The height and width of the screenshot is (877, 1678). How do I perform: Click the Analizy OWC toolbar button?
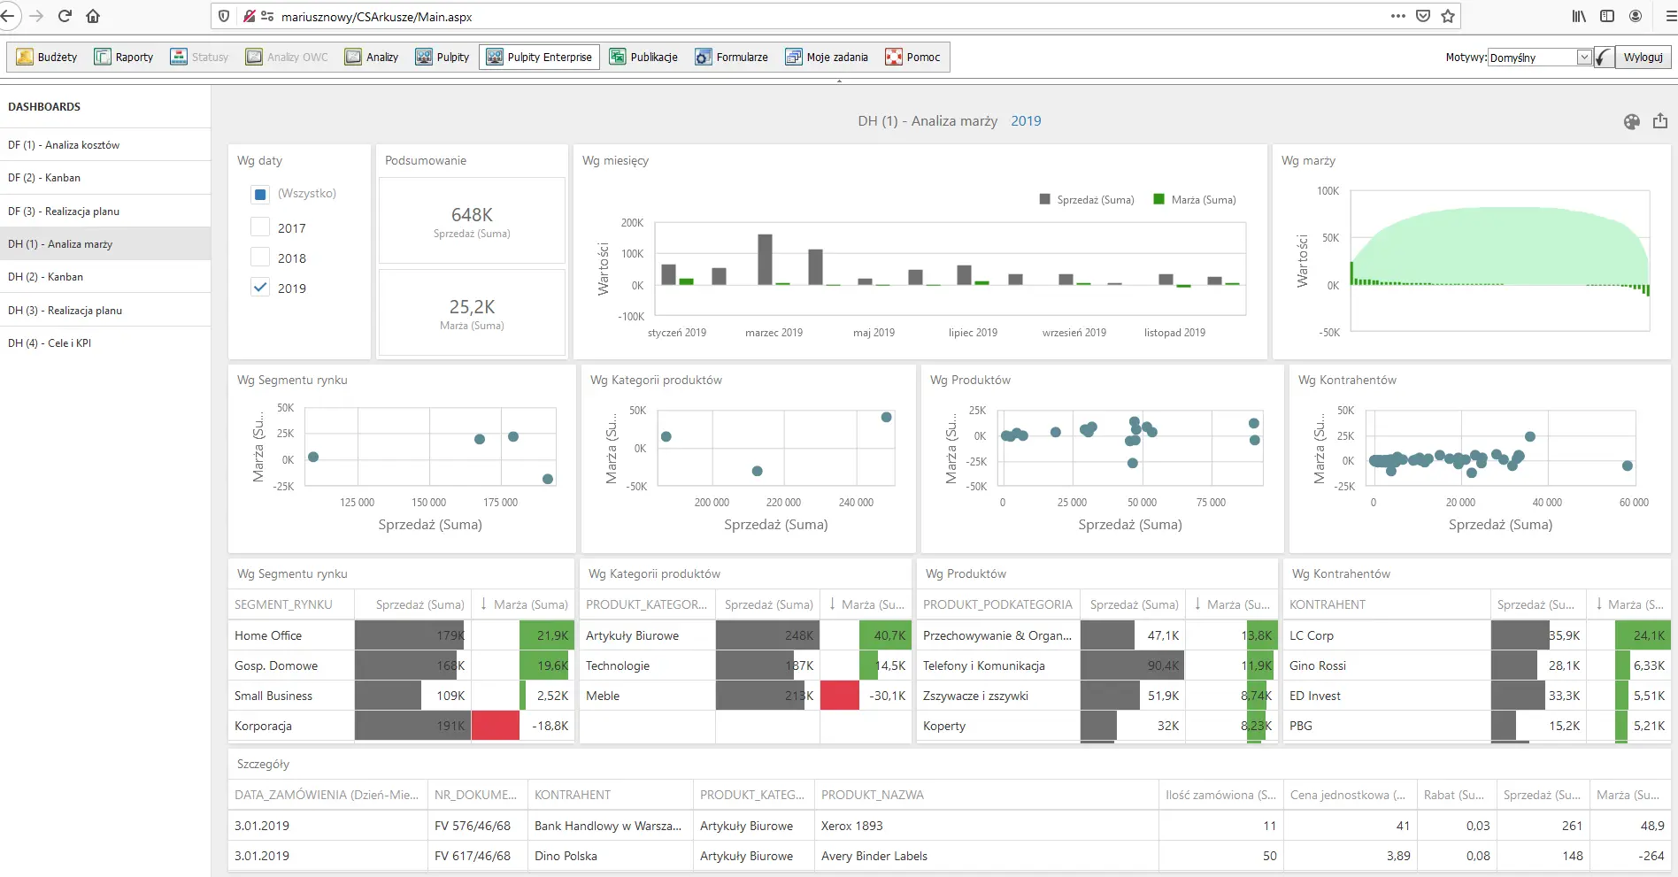tap(287, 57)
